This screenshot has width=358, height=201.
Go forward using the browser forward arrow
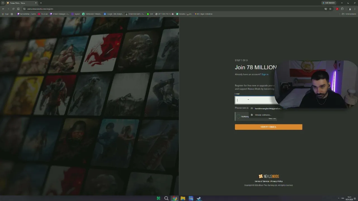pyautogui.click(x=8, y=9)
